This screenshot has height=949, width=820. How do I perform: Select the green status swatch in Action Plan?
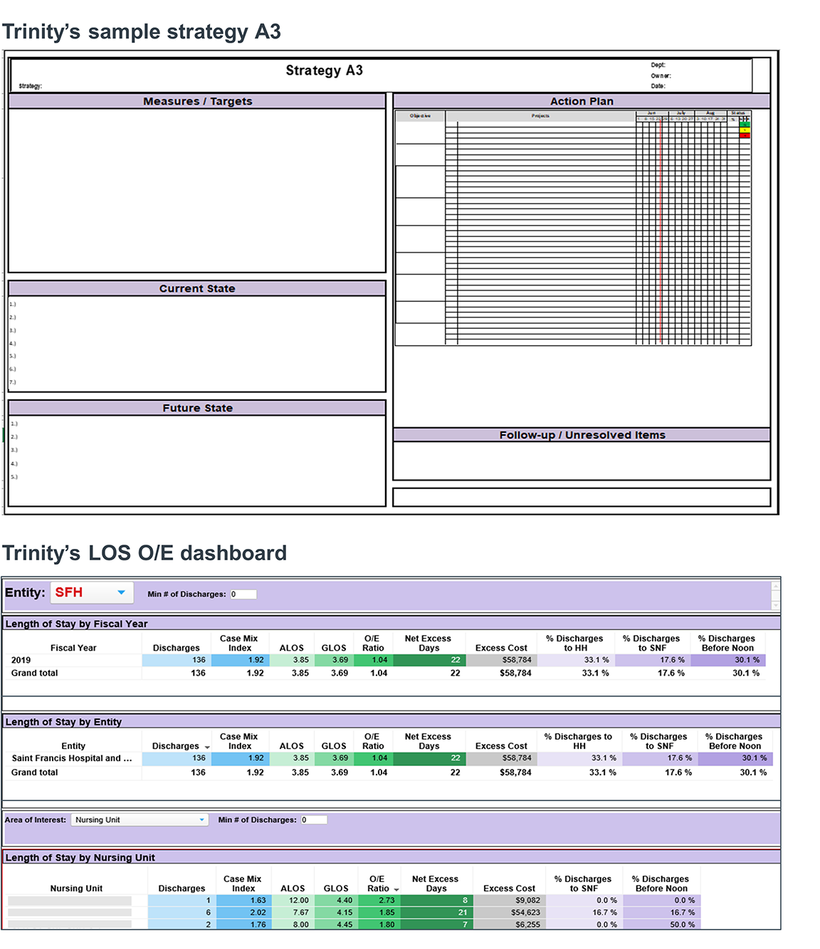[x=745, y=125]
